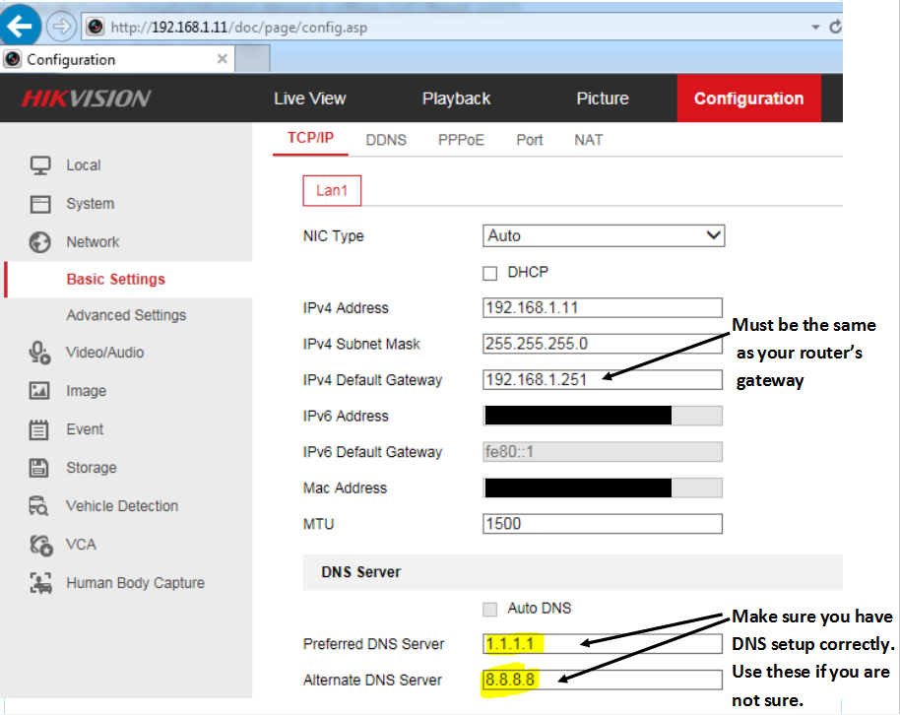The height and width of the screenshot is (715, 900).
Task: Open Advanced Settings under Network
Action: 126,315
